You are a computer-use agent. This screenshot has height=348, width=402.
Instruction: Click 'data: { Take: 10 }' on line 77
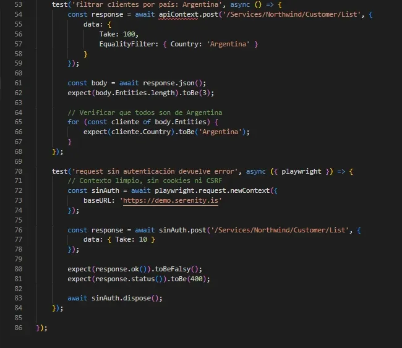pyautogui.click(x=119, y=240)
